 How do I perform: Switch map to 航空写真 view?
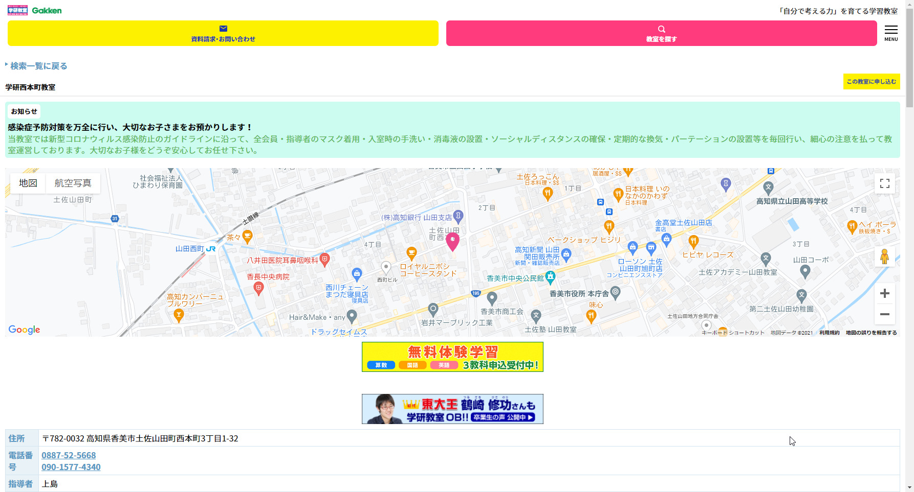point(73,183)
